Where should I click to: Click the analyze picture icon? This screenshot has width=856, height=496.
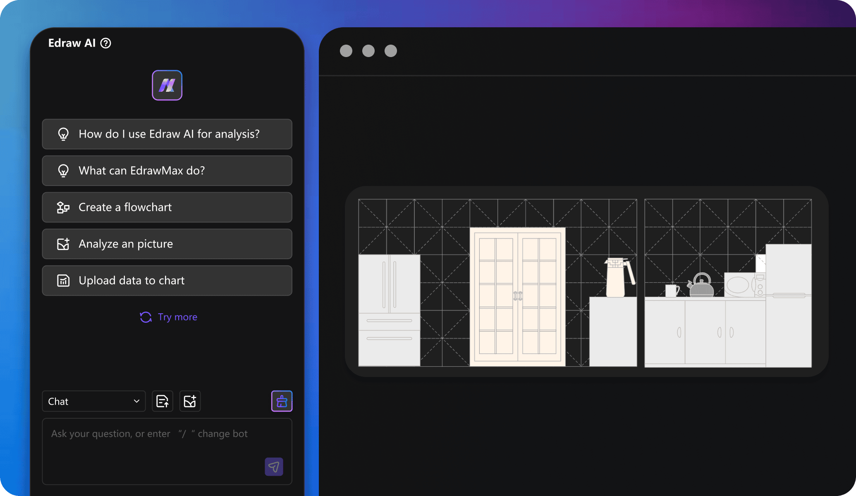(x=64, y=243)
